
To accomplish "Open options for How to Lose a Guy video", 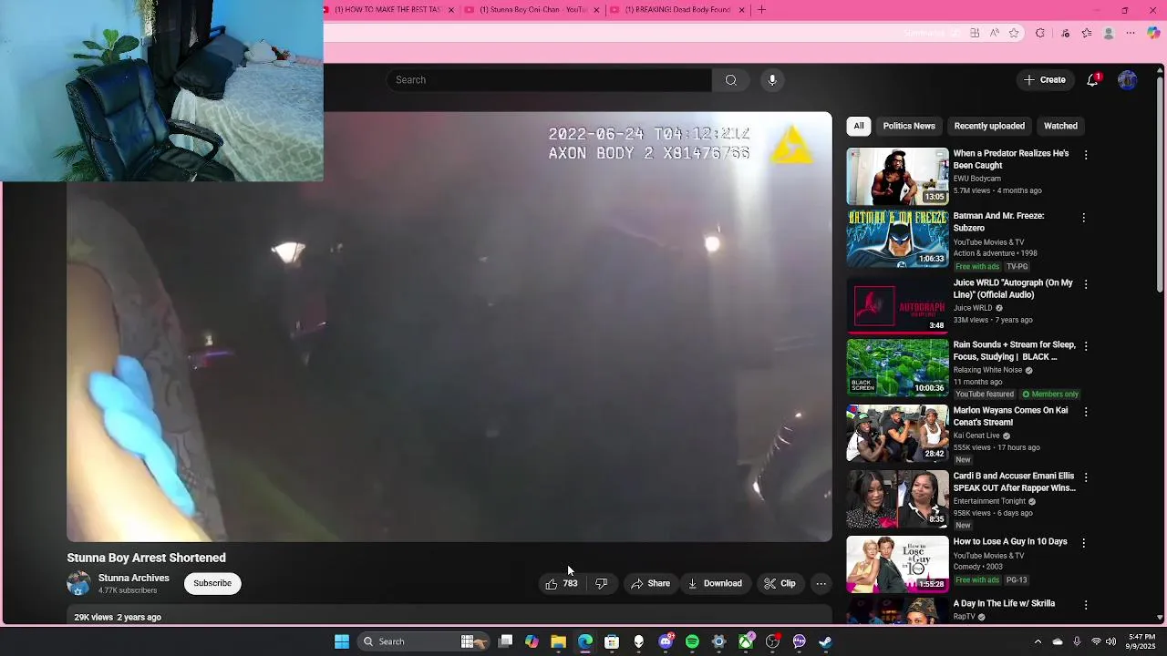I will coord(1083,543).
